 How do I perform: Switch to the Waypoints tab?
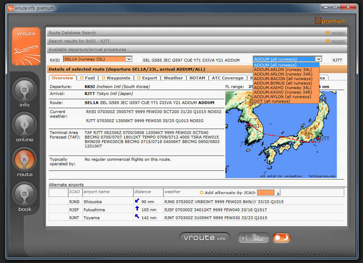tap(116, 78)
